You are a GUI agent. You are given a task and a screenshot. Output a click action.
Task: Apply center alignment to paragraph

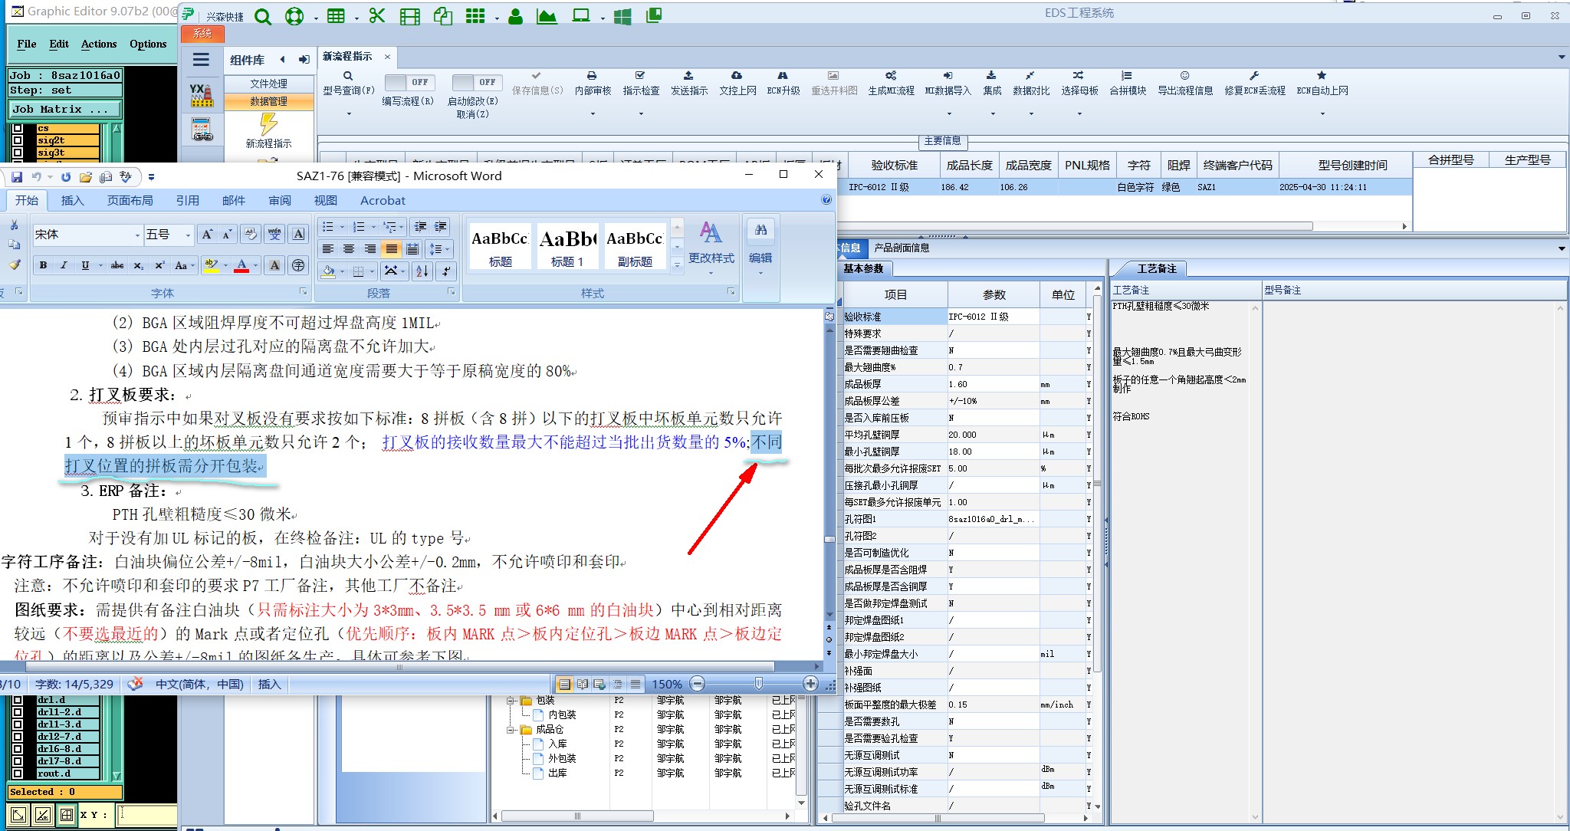(349, 249)
